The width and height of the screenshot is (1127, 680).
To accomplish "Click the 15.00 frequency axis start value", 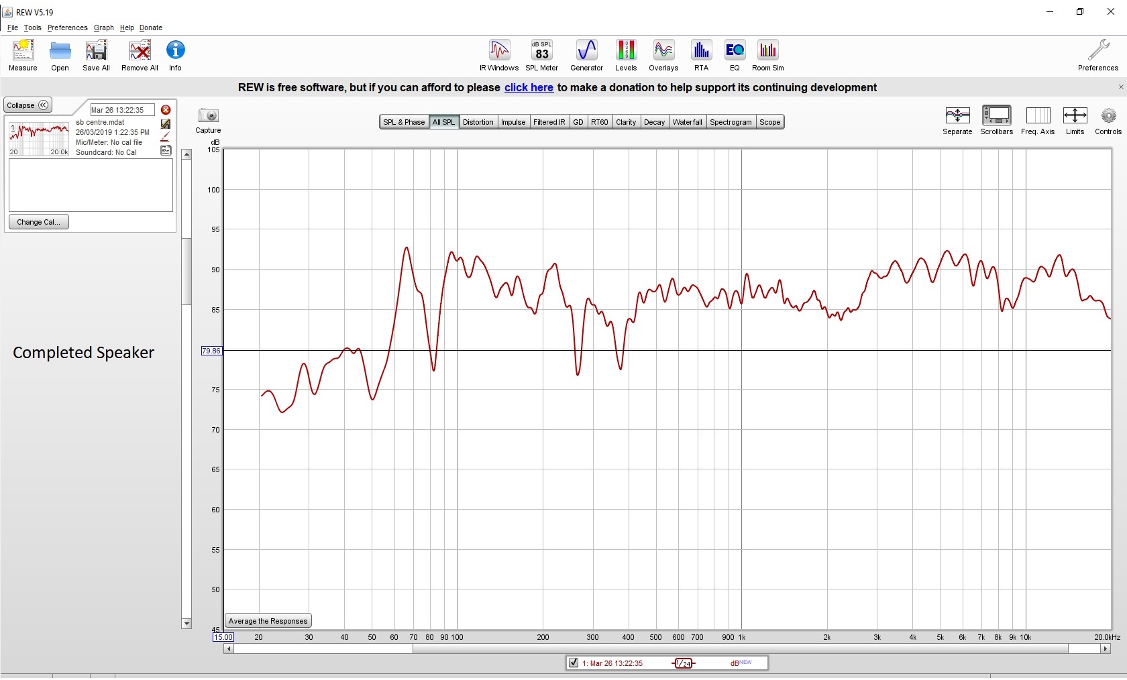I will (223, 637).
